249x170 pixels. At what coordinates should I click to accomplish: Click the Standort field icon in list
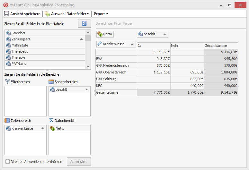coord(8,33)
